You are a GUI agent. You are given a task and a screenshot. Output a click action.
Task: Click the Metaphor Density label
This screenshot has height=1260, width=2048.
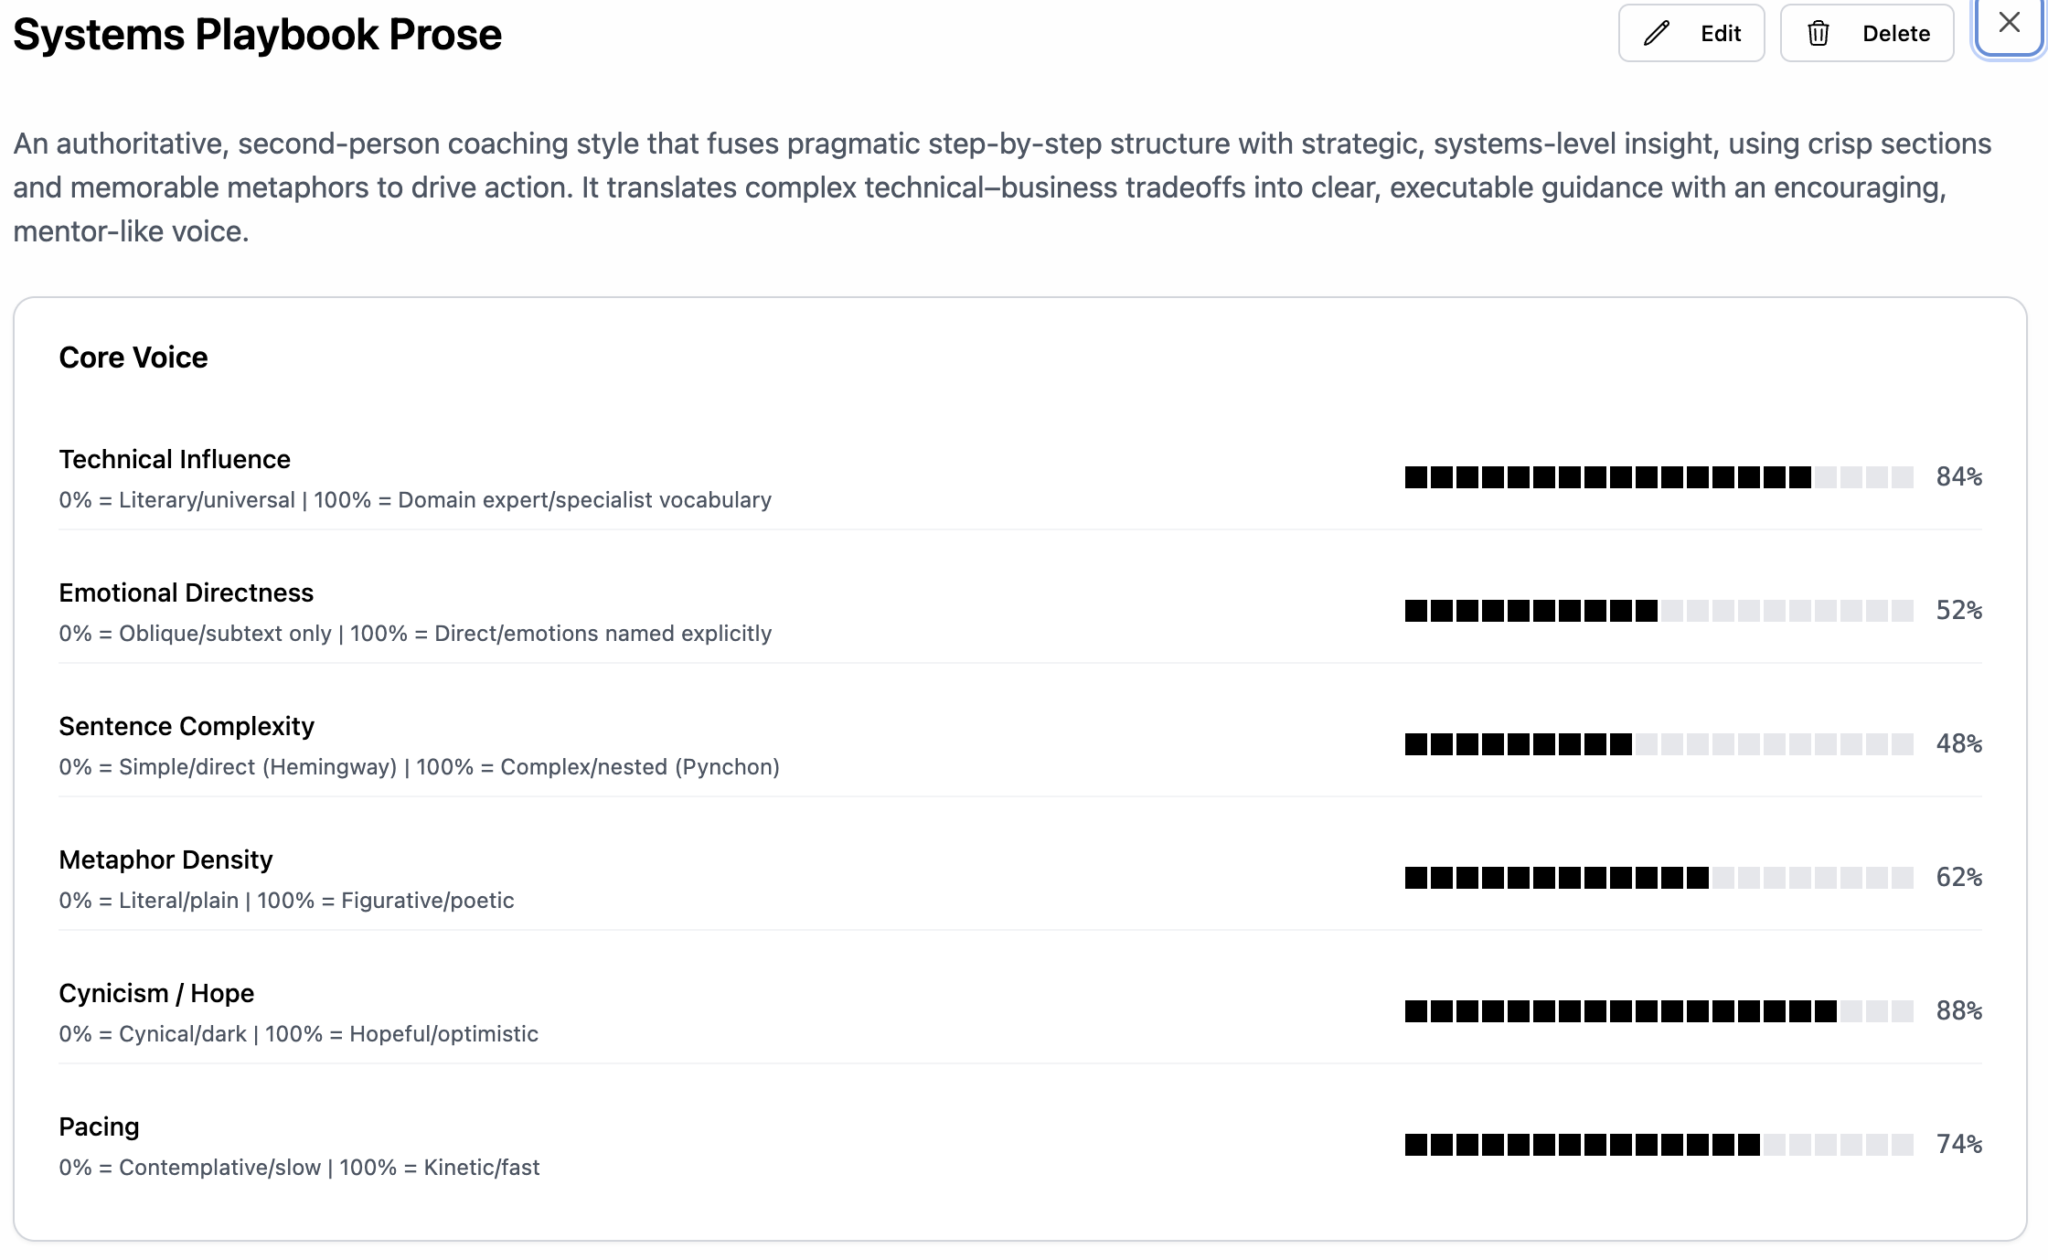click(165, 860)
